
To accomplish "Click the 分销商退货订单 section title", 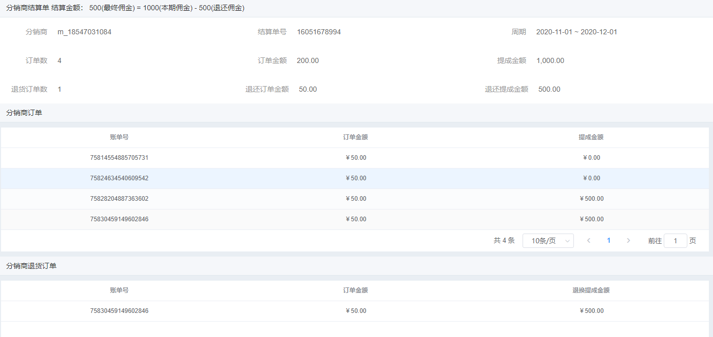I will click(x=31, y=266).
